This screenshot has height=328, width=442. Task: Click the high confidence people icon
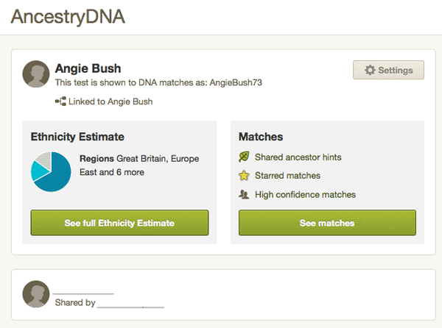pyautogui.click(x=244, y=194)
